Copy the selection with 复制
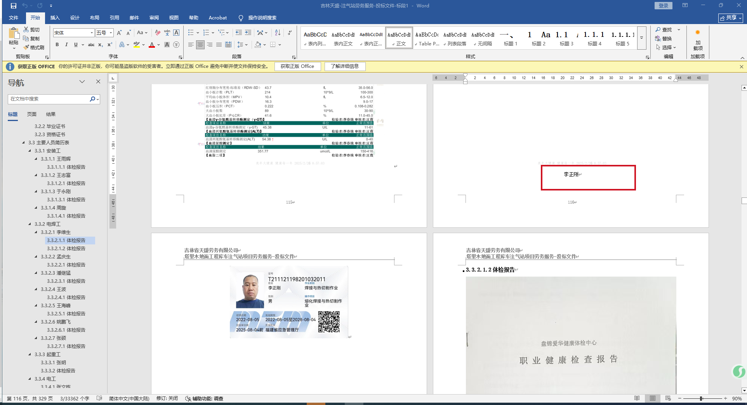Viewport: 747px width, 405px height. 31,38
